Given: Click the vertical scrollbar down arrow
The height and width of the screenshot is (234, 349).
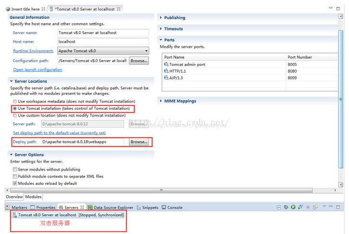Looking at the screenshot, I should coord(341,184).
